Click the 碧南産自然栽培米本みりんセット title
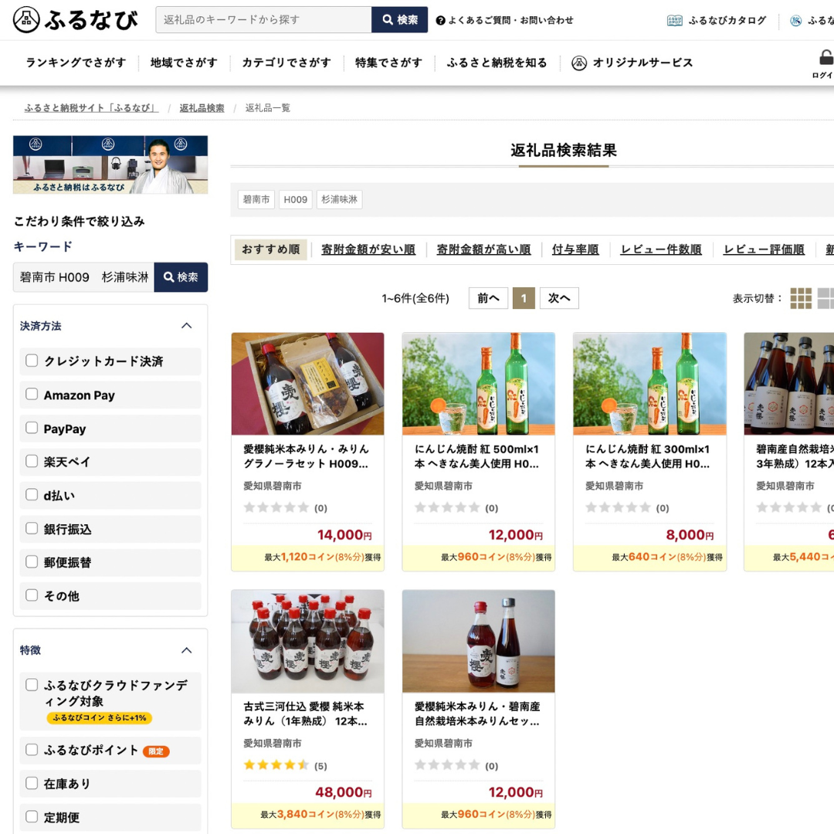Screen dimensions: 834x834 (477, 714)
